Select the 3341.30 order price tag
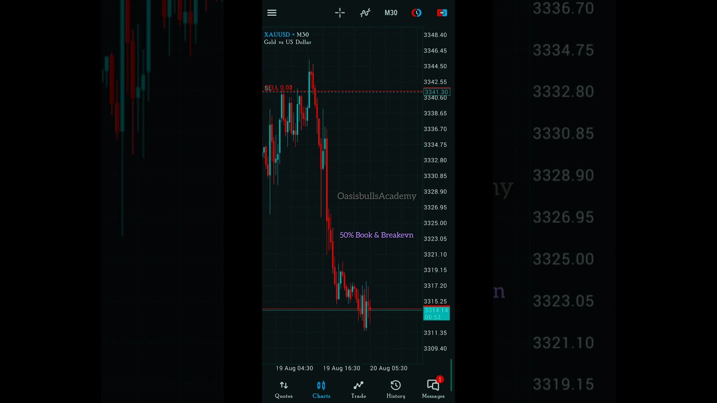 (x=436, y=92)
